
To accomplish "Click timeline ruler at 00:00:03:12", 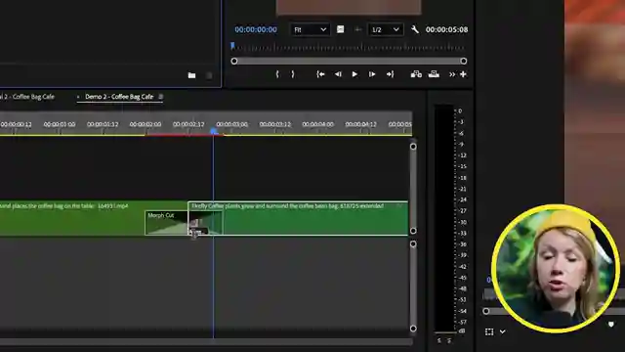I will (274, 124).
